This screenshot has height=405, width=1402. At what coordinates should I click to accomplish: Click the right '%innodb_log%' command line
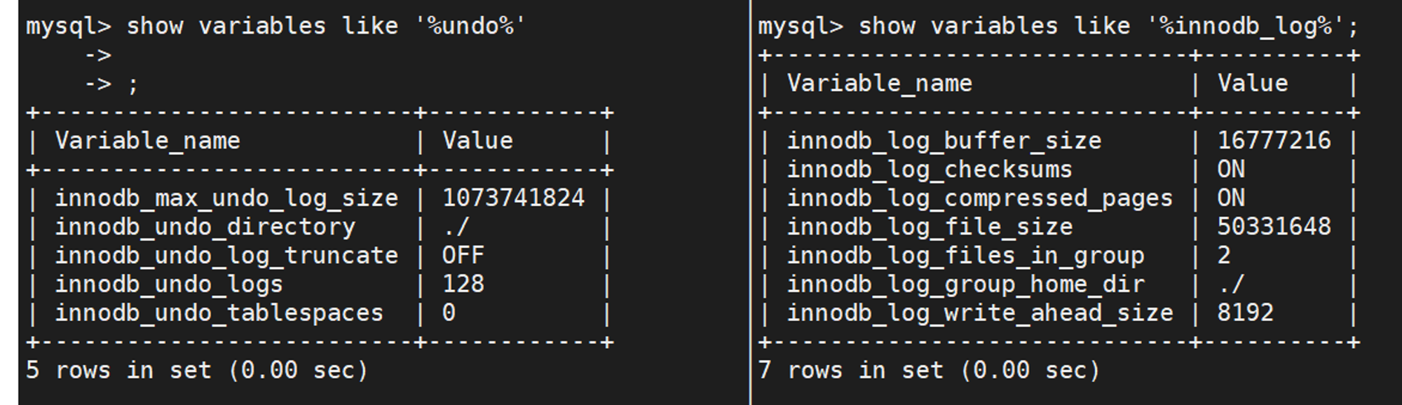1059,27
